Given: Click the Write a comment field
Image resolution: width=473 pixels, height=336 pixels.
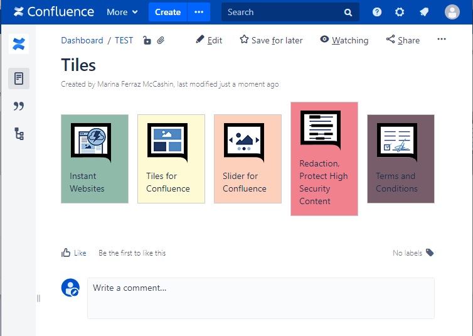Looking at the screenshot, I should 260,298.
